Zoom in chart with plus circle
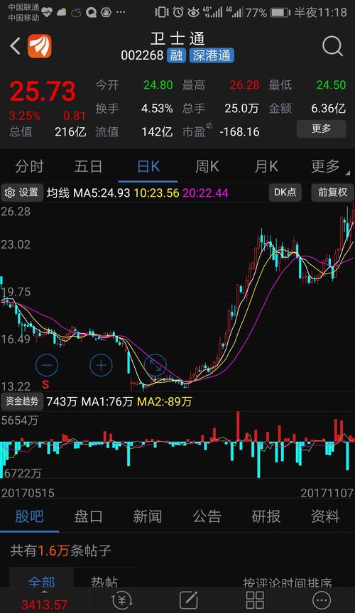Screen dimensions: 355x613 click(101, 365)
